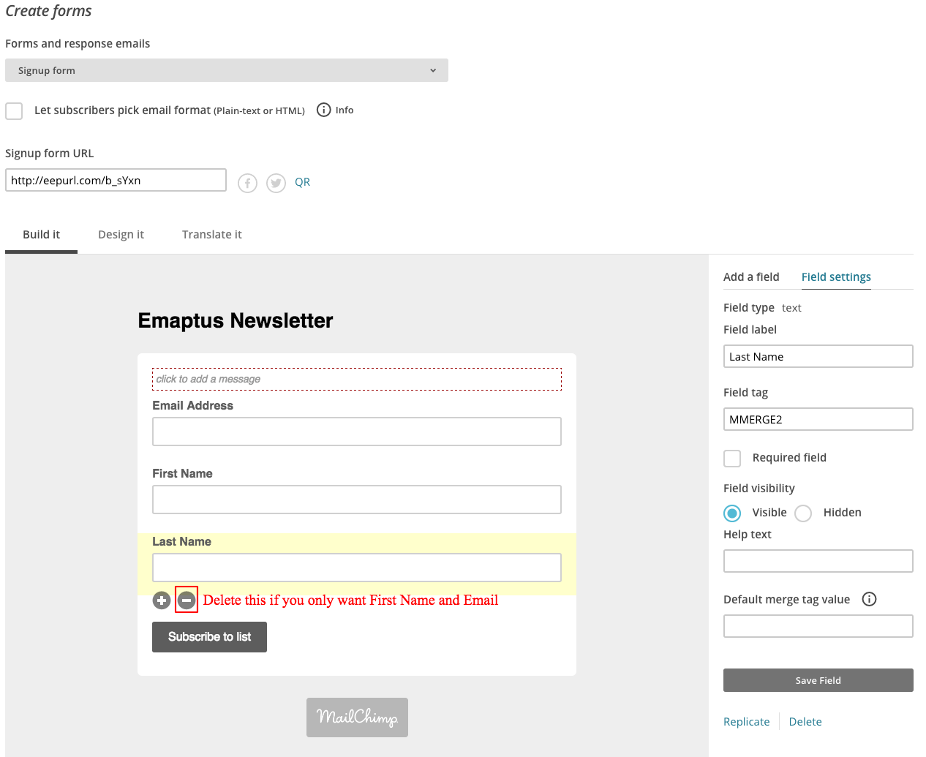Check the Required field checkbox
The image size is (926, 757).
[x=732, y=459]
